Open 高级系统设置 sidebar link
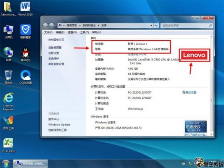 pyautogui.click(x=56, y=64)
